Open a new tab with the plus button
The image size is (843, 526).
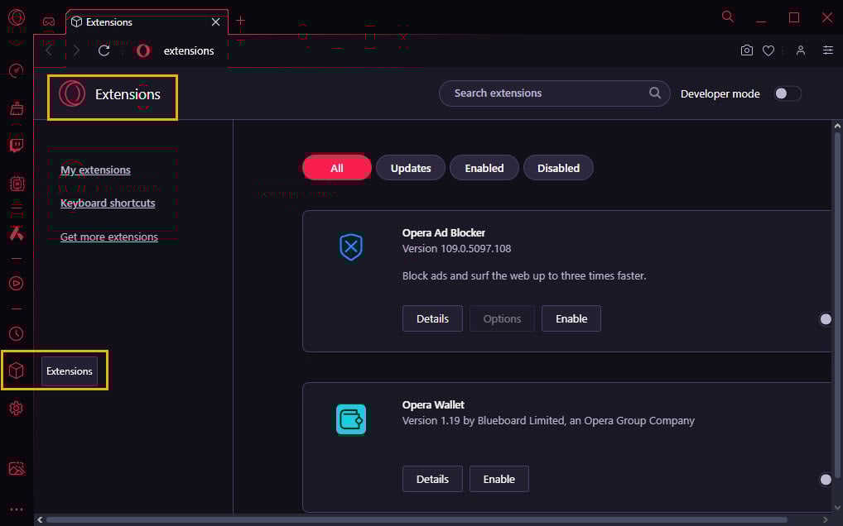click(x=240, y=21)
